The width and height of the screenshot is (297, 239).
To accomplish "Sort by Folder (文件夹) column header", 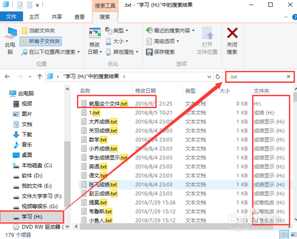I will pos(261,91).
